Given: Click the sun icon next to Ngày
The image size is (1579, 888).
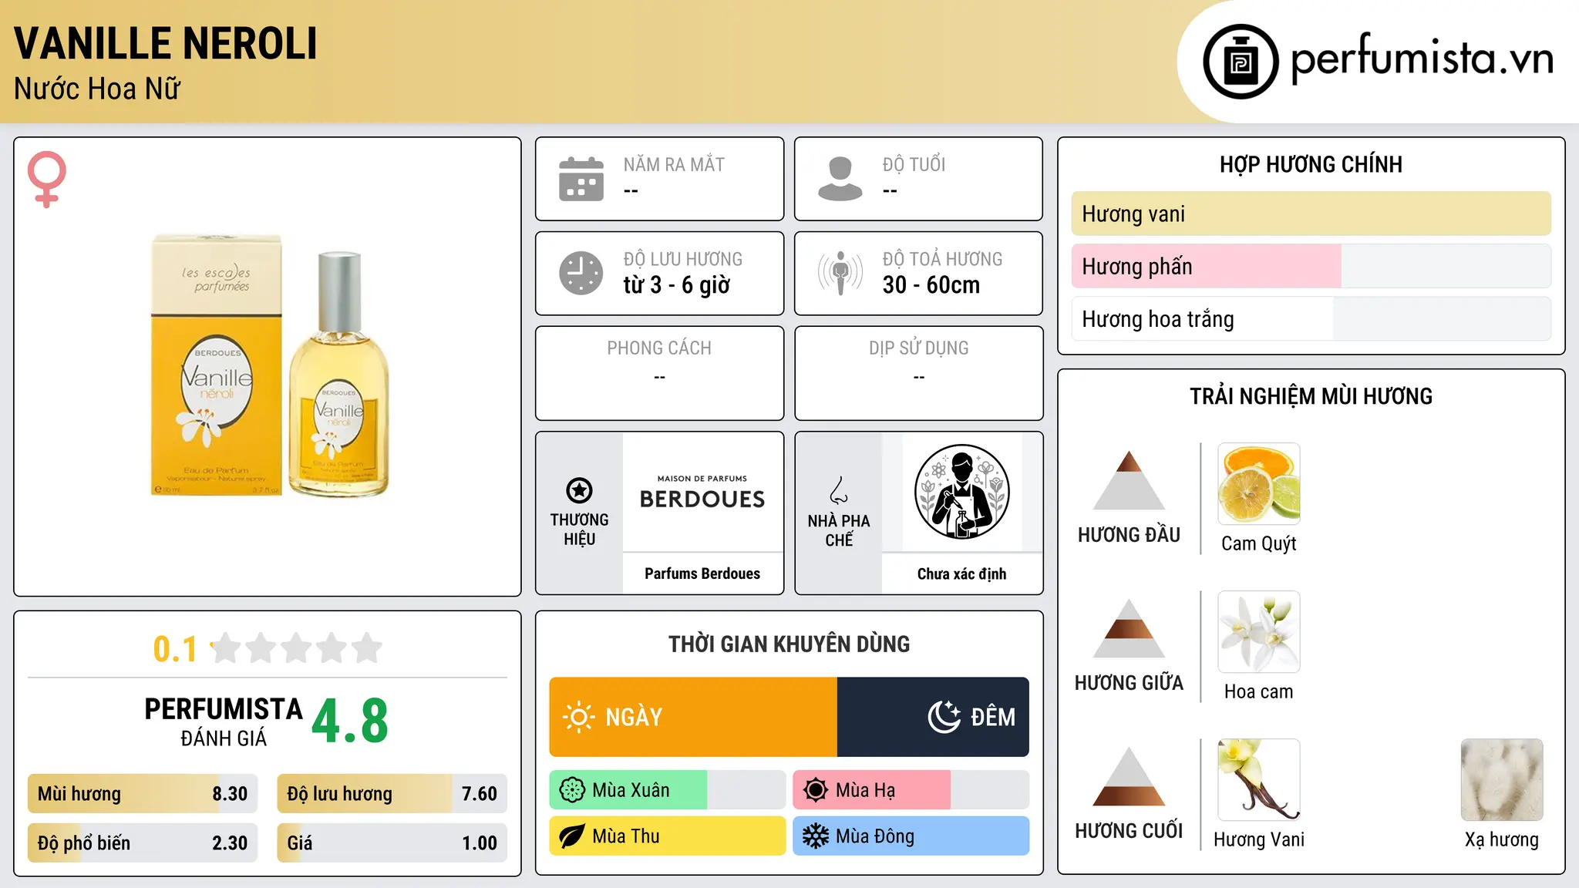Looking at the screenshot, I should tap(578, 717).
